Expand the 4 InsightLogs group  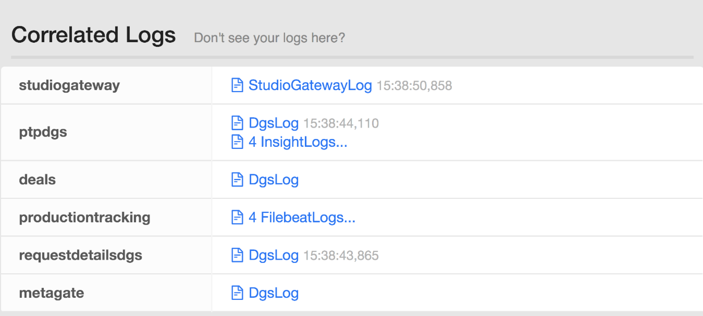(x=298, y=142)
